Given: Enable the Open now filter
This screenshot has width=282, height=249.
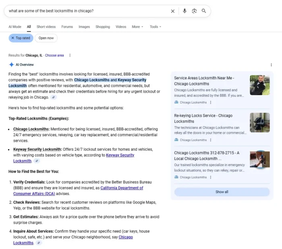Looking at the screenshot, I should point(46,38).
